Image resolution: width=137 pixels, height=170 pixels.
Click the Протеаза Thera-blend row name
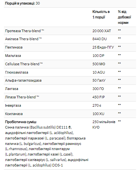click(x=25, y=31)
